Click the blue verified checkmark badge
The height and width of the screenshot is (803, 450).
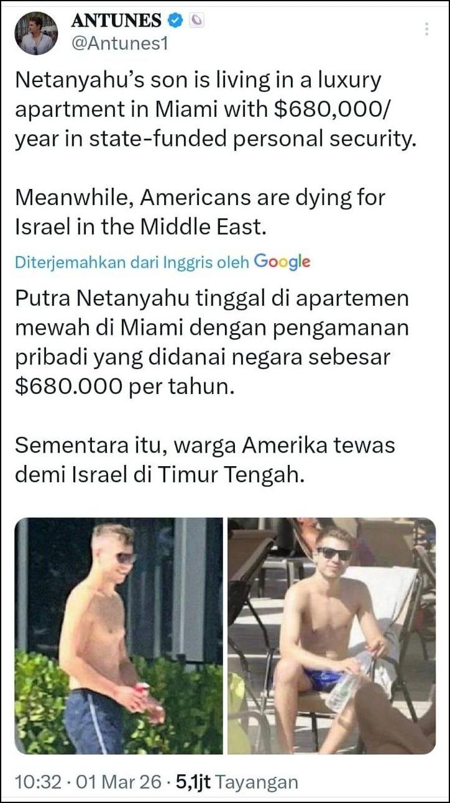coord(175,21)
